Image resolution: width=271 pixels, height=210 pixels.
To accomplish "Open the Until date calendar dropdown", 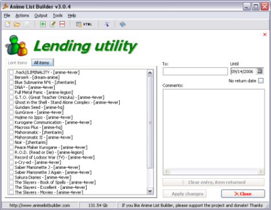I will [x=260, y=71].
